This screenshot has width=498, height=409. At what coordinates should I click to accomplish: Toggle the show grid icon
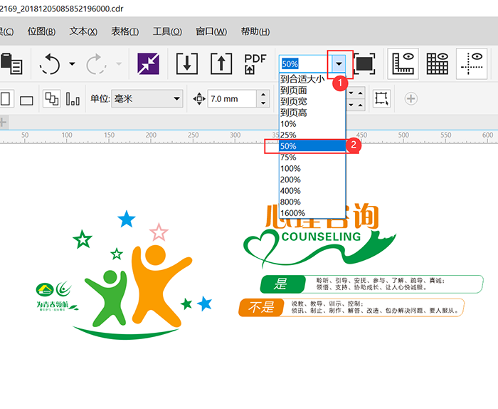[x=438, y=63]
